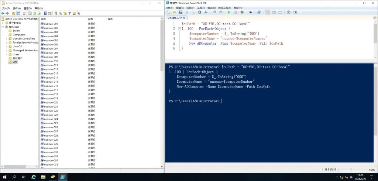Viewport: 378px width, 181px height.
Task: Open Internet Explorer from the taskbar
Action: click(34, 177)
